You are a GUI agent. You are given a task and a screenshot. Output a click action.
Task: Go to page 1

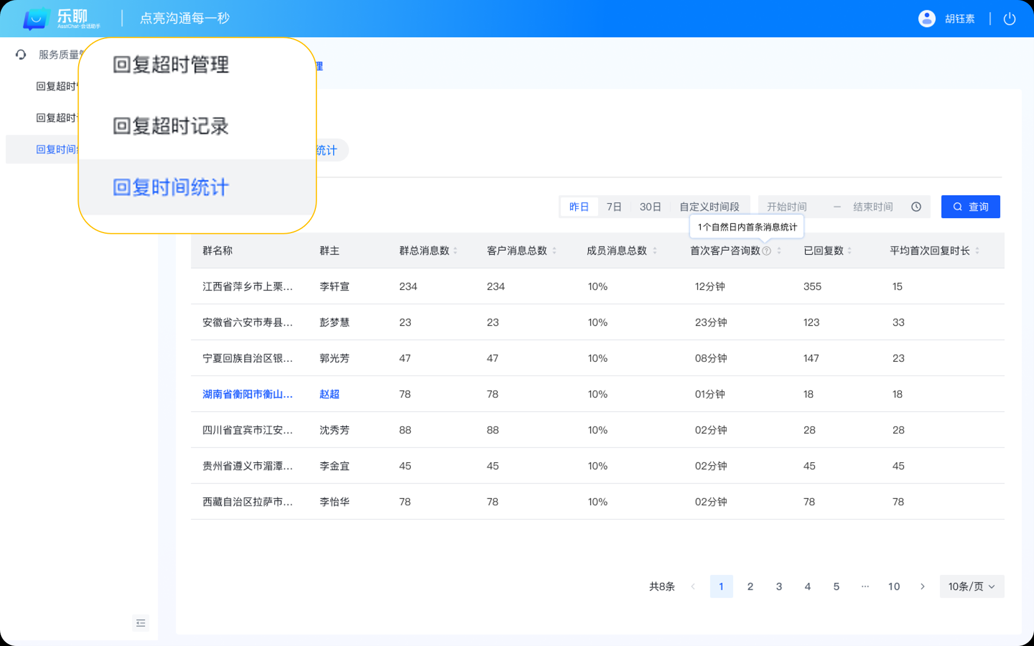pos(722,586)
